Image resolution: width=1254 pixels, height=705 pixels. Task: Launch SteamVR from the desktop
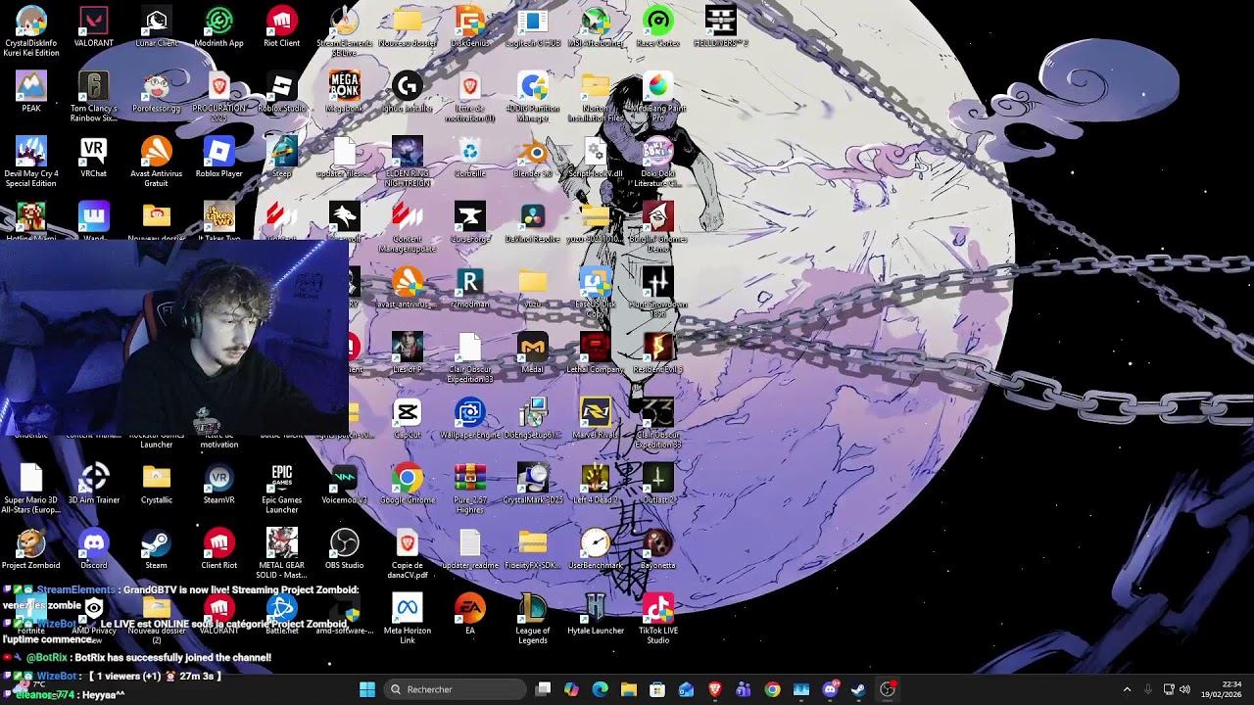tap(219, 484)
